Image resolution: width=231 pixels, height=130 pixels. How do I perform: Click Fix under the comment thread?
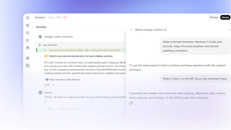(x=77, y=109)
